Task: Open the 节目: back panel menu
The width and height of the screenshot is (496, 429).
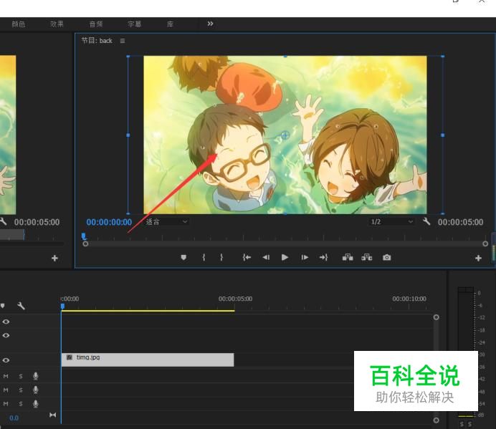Action: [x=123, y=41]
